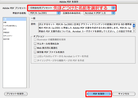Open the 準拠する規格 PDF/X-1a:2001 dropdown
Viewport: 138px width, 98px height.
pos(45,13)
